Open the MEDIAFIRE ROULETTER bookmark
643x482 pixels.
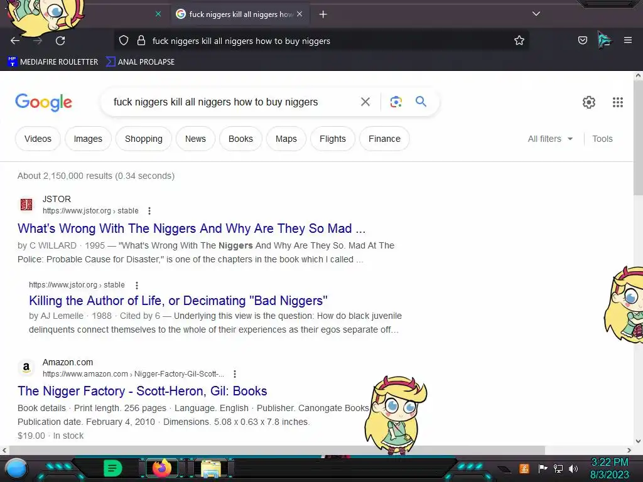click(53, 62)
